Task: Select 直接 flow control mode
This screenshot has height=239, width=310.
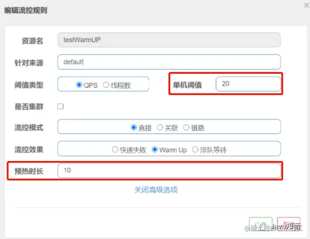Action: (x=134, y=127)
